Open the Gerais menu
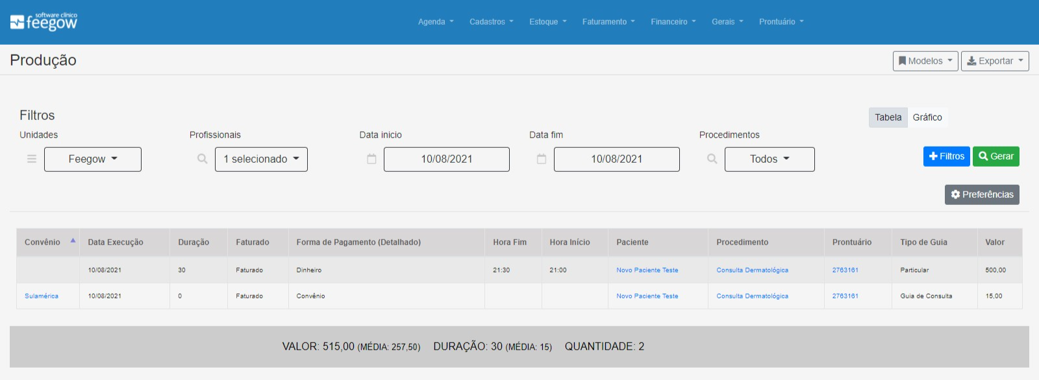Viewport: 1039px width, 380px height. pos(727,22)
